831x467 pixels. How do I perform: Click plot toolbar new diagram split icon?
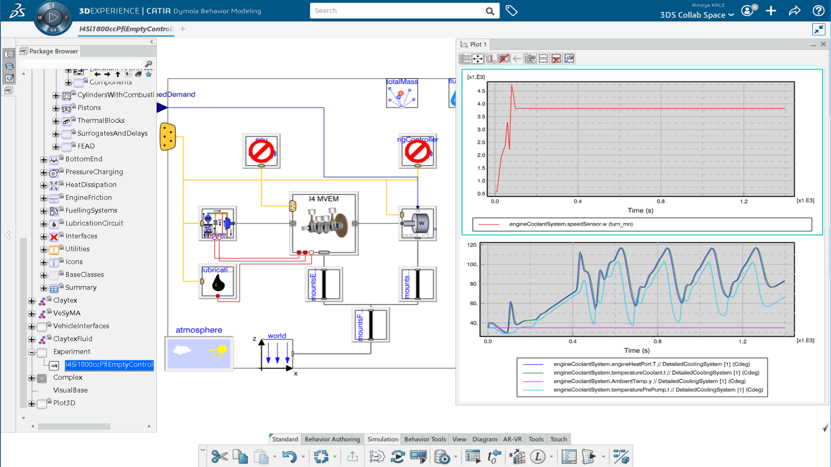(x=543, y=59)
